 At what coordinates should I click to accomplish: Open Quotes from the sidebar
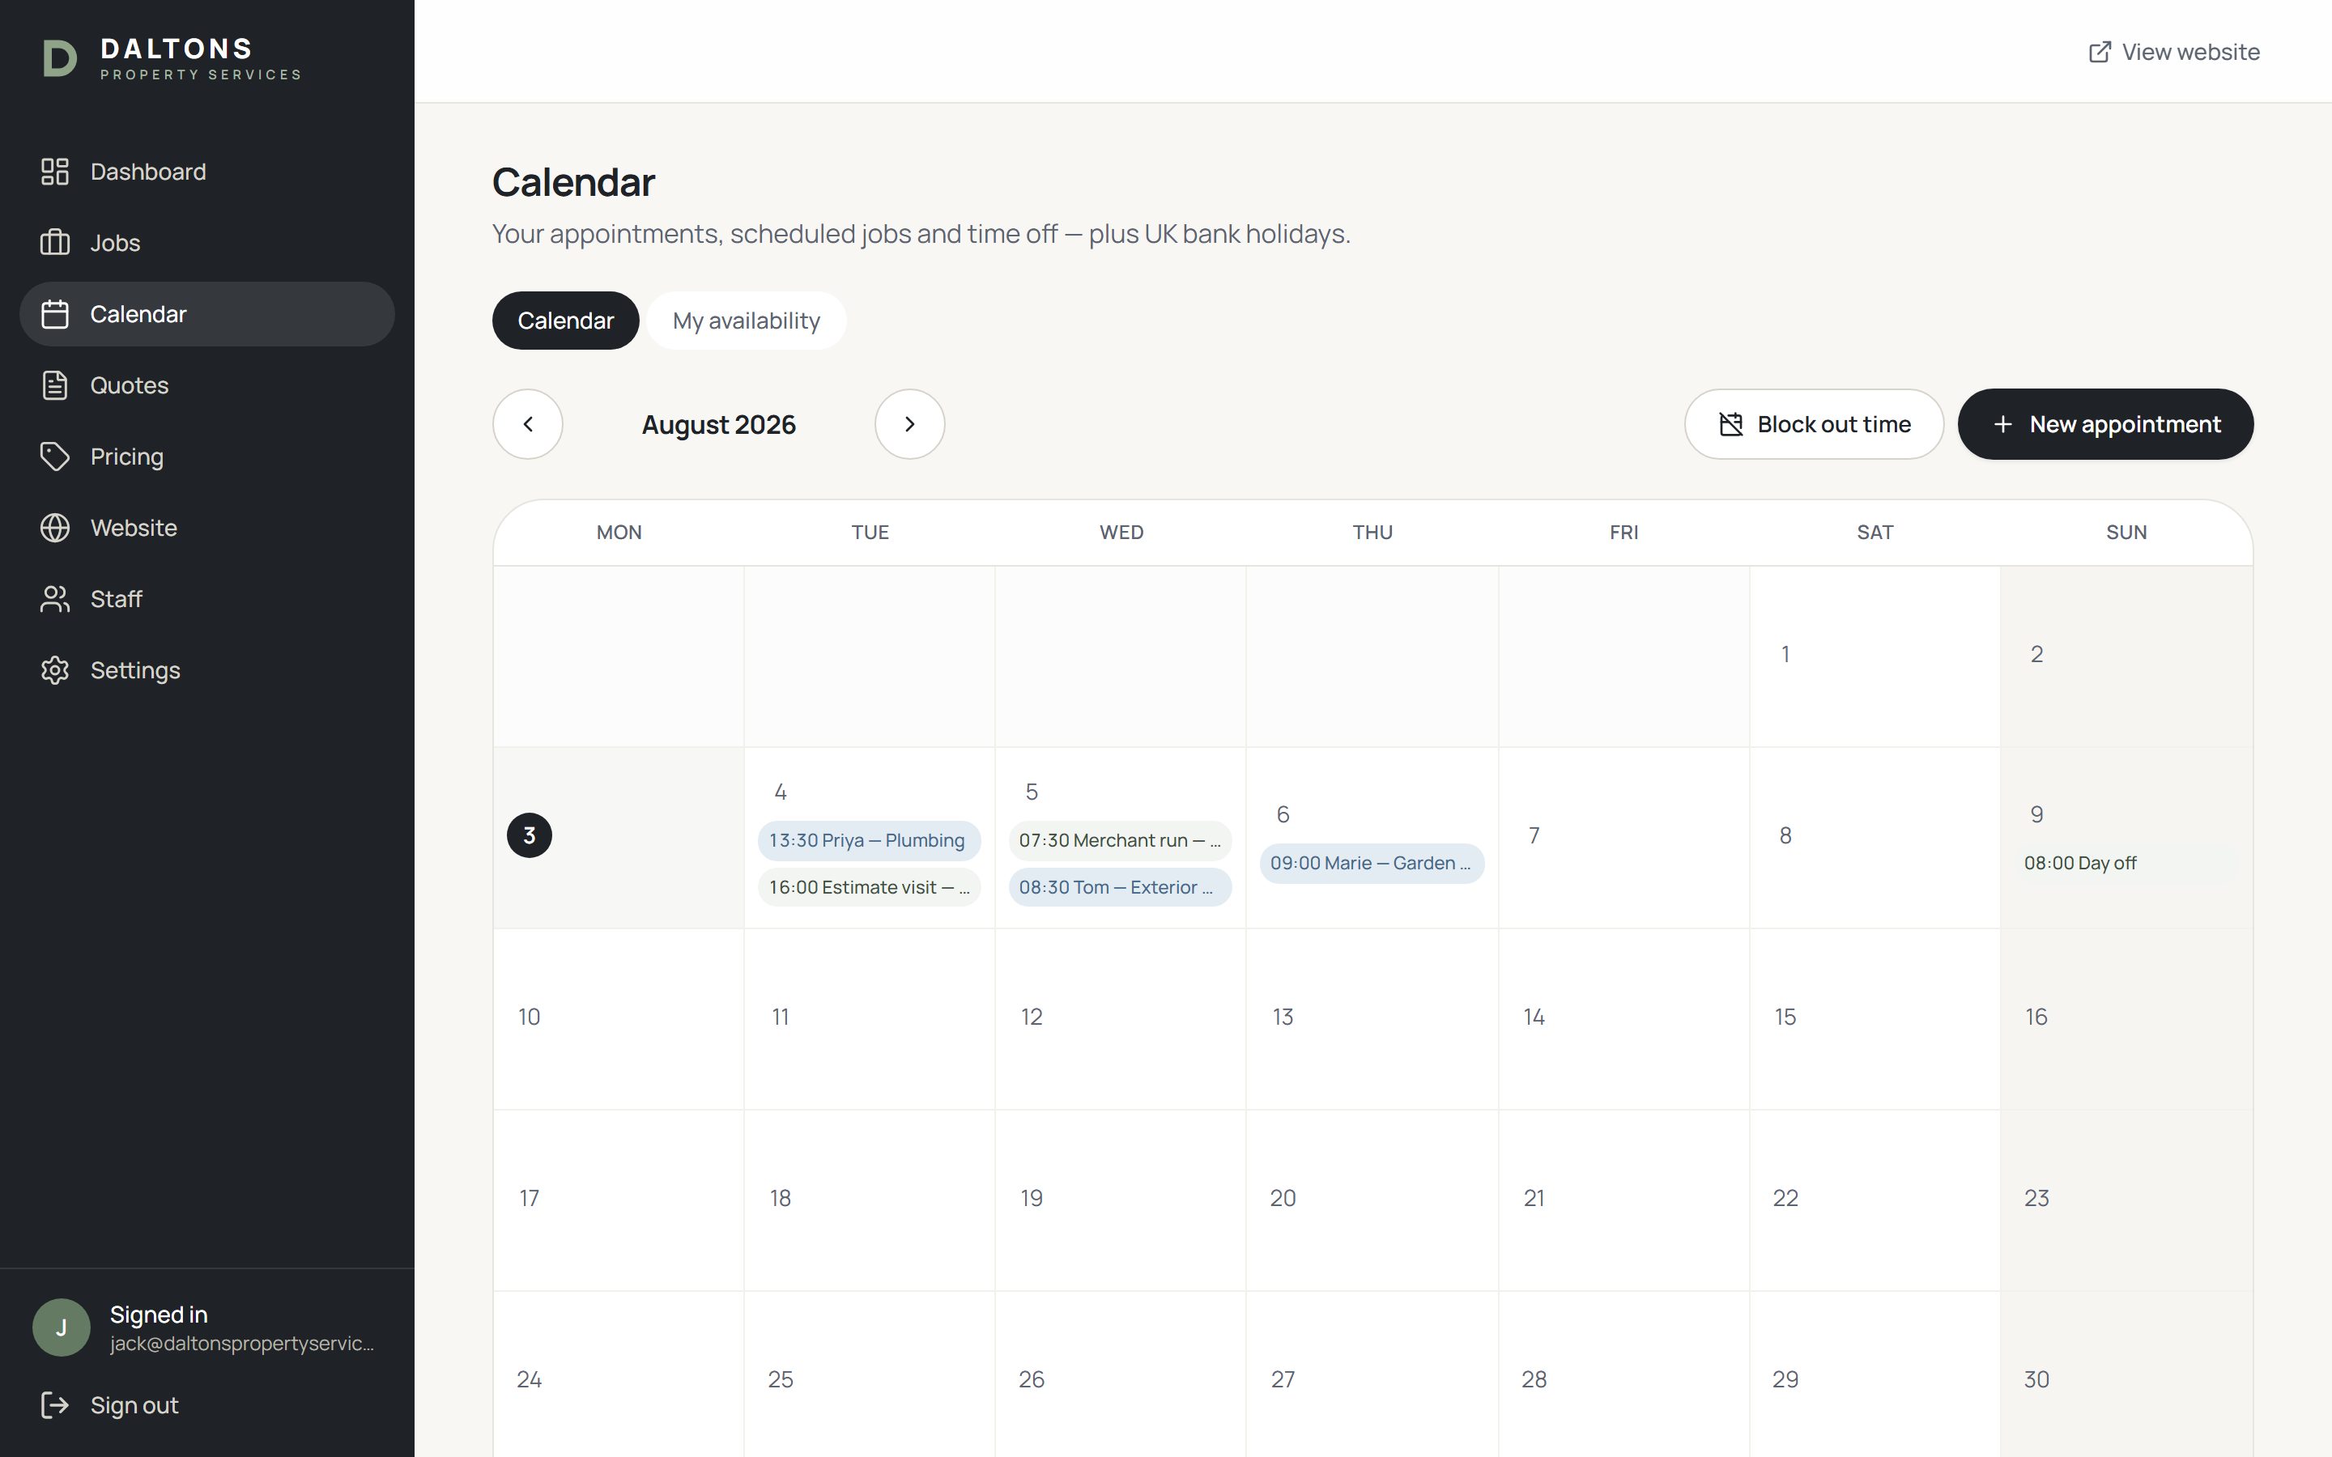tap(207, 385)
